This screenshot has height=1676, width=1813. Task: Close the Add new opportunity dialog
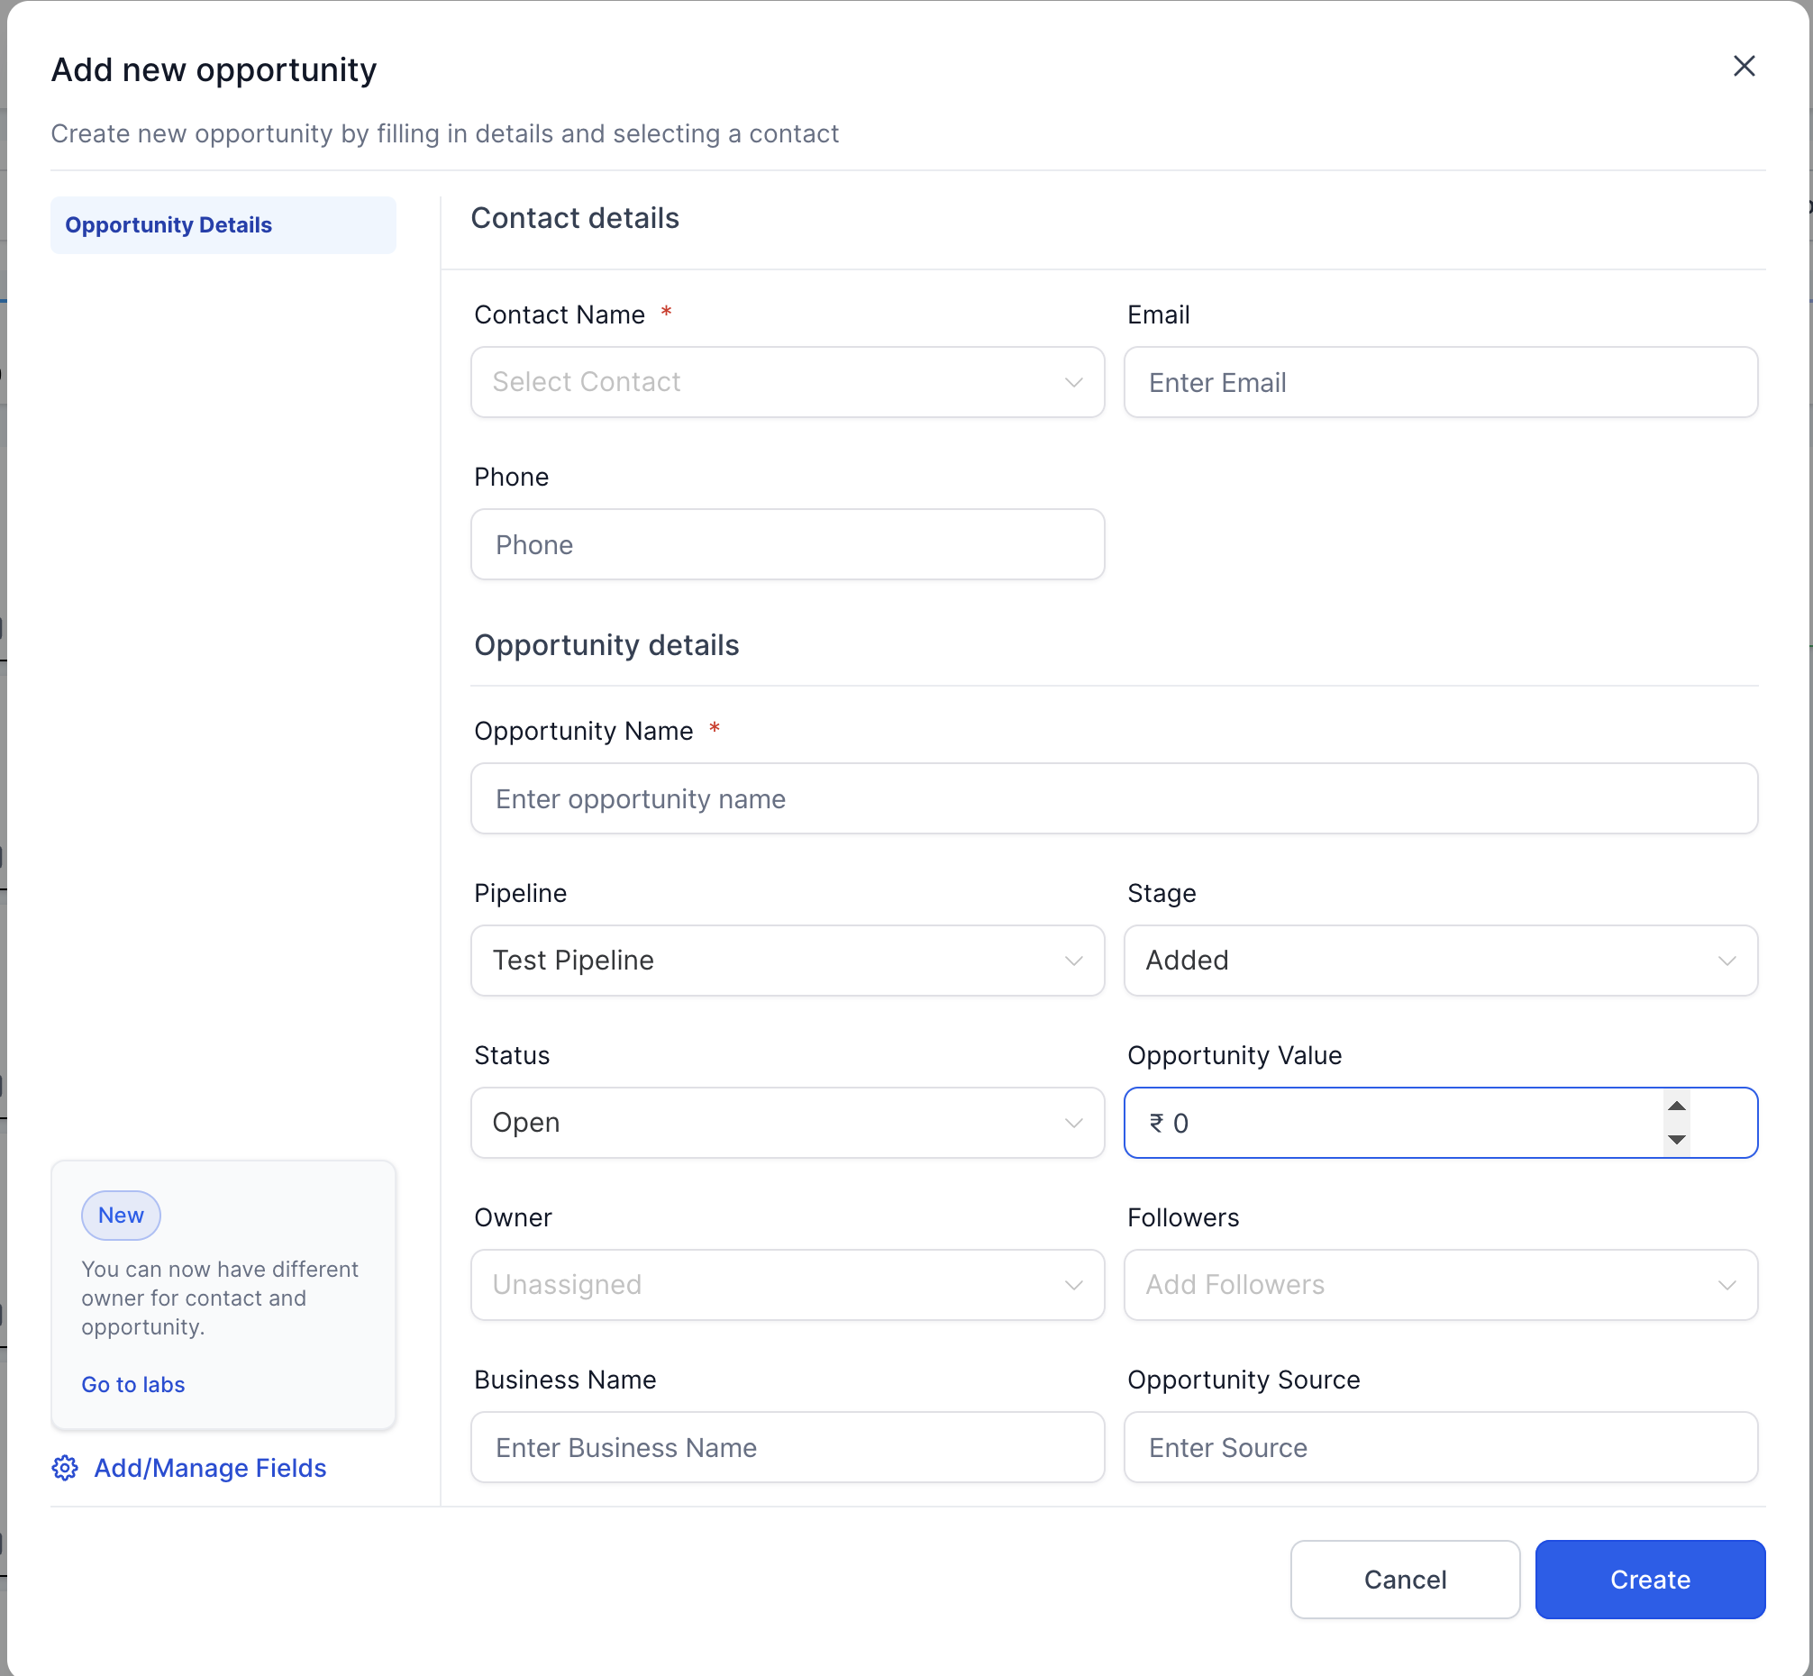(1743, 66)
